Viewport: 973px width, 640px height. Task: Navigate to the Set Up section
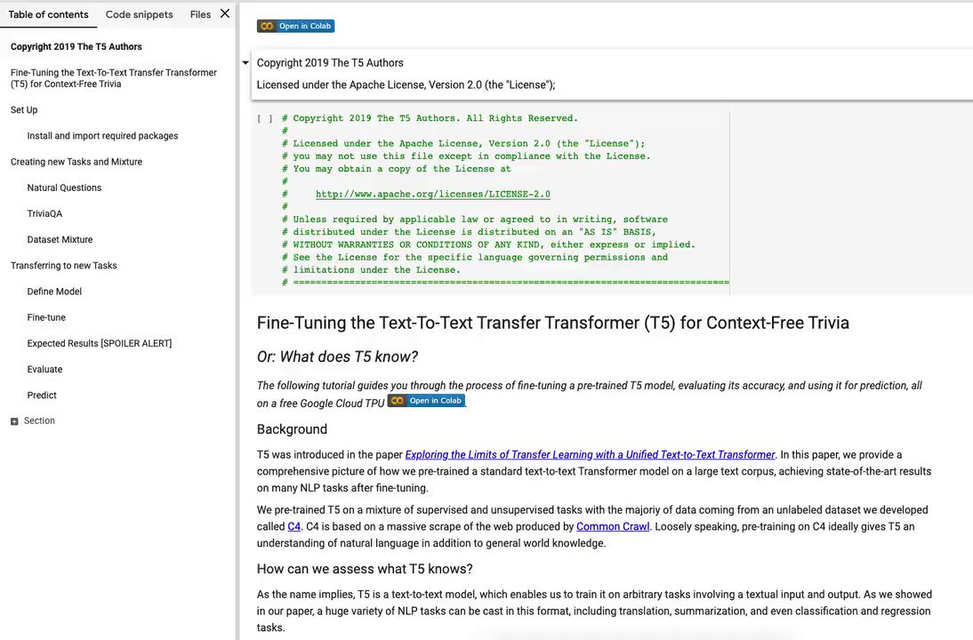tap(24, 109)
